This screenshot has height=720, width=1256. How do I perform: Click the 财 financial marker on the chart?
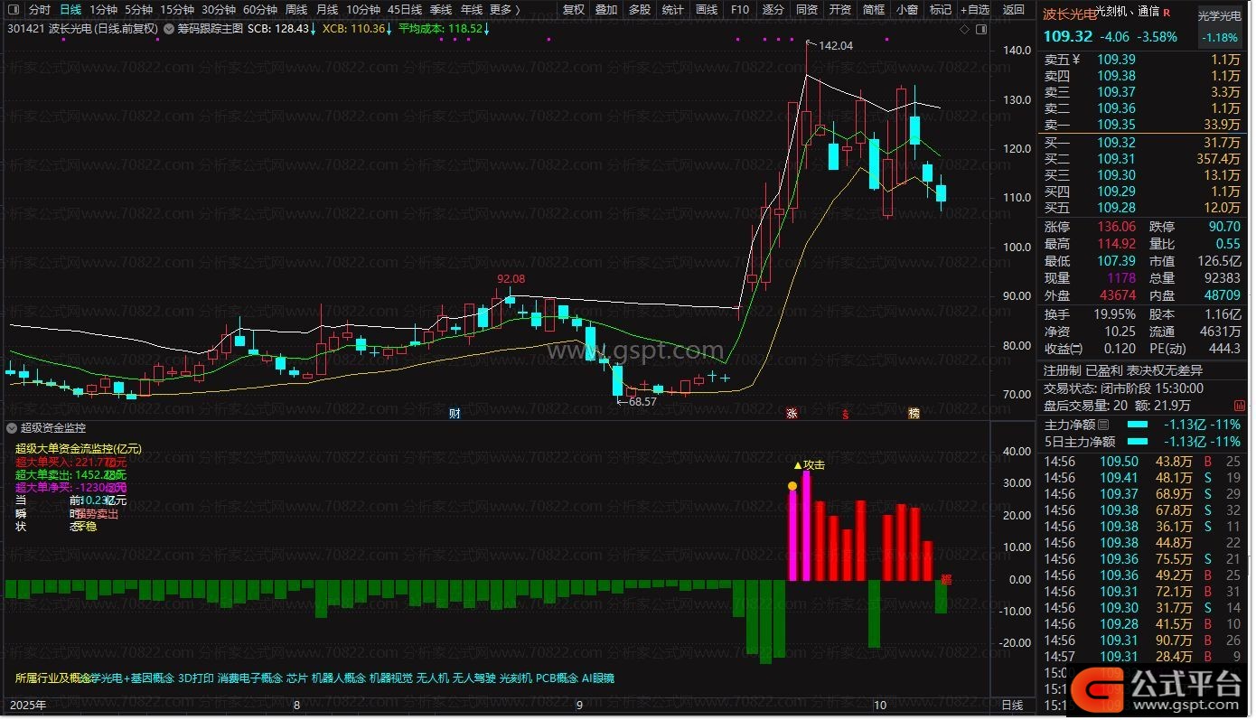coord(455,413)
